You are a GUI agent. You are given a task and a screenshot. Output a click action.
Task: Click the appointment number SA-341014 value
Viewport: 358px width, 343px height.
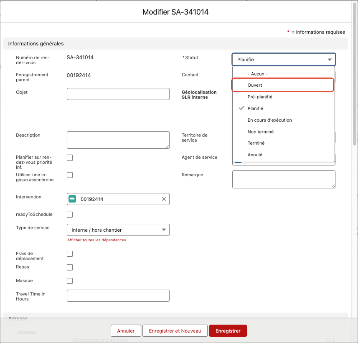[x=80, y=57]
